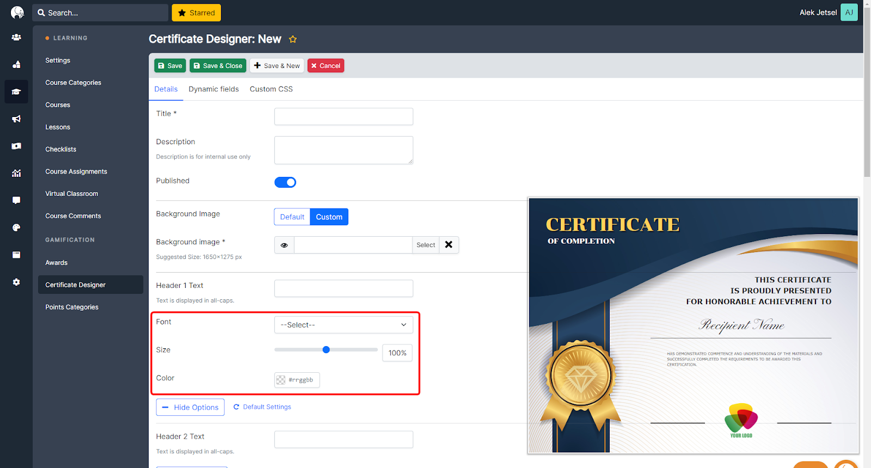Select the graduation cap learning icon
Screen dimensions: 871x468
pos(16,92)
